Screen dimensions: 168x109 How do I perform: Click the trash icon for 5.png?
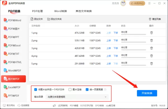pyautogui.click(x=151, y=63)
